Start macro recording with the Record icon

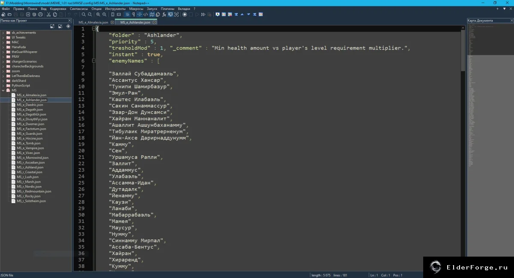185,15
